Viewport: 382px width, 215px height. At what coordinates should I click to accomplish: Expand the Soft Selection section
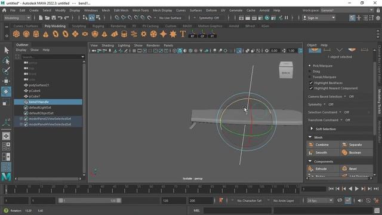(312, 129)
